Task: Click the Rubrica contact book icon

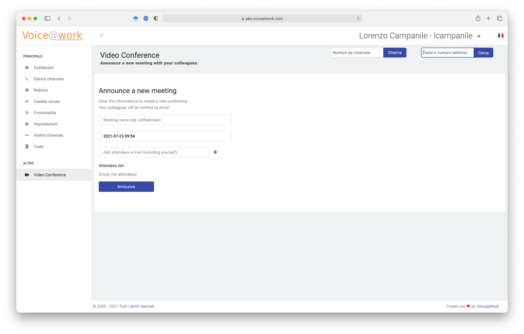Action: pos(27,90)
